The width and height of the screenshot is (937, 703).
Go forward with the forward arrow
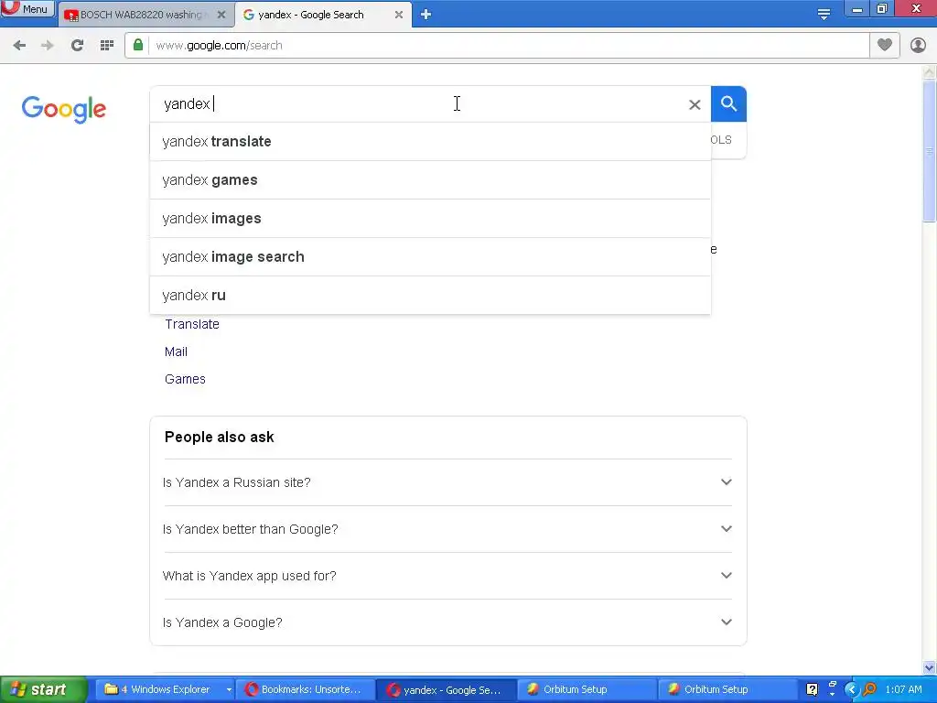pyautogui.click(x=48, y=46)
